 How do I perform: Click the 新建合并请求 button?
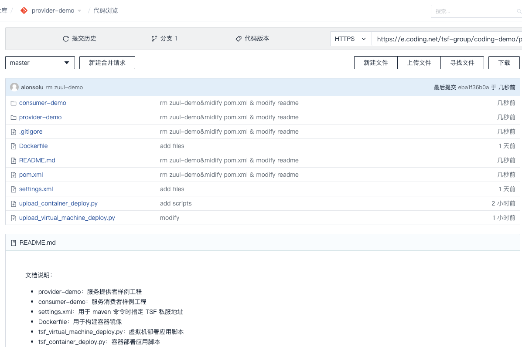[107, 63]
